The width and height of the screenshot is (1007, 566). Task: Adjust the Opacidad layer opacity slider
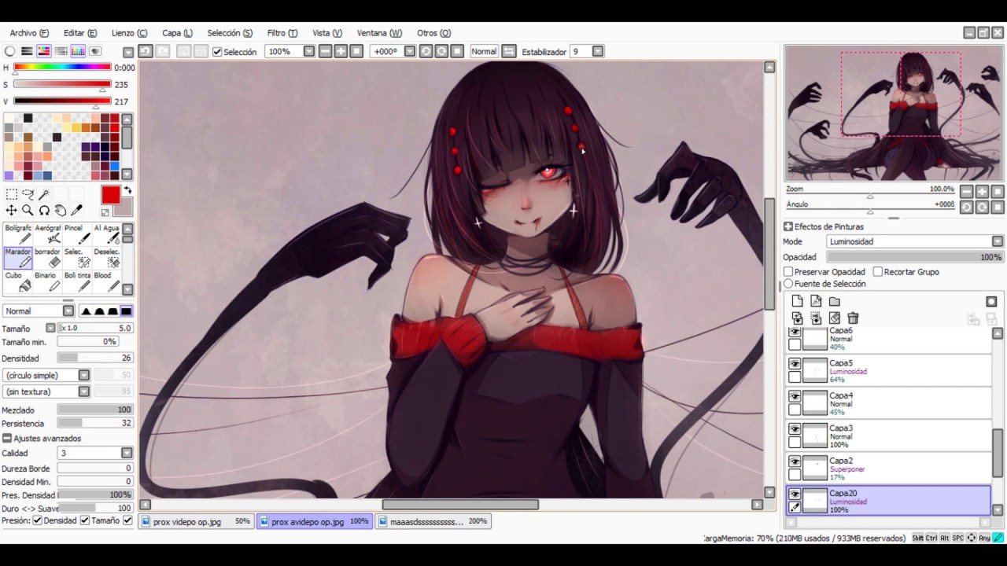915,257
